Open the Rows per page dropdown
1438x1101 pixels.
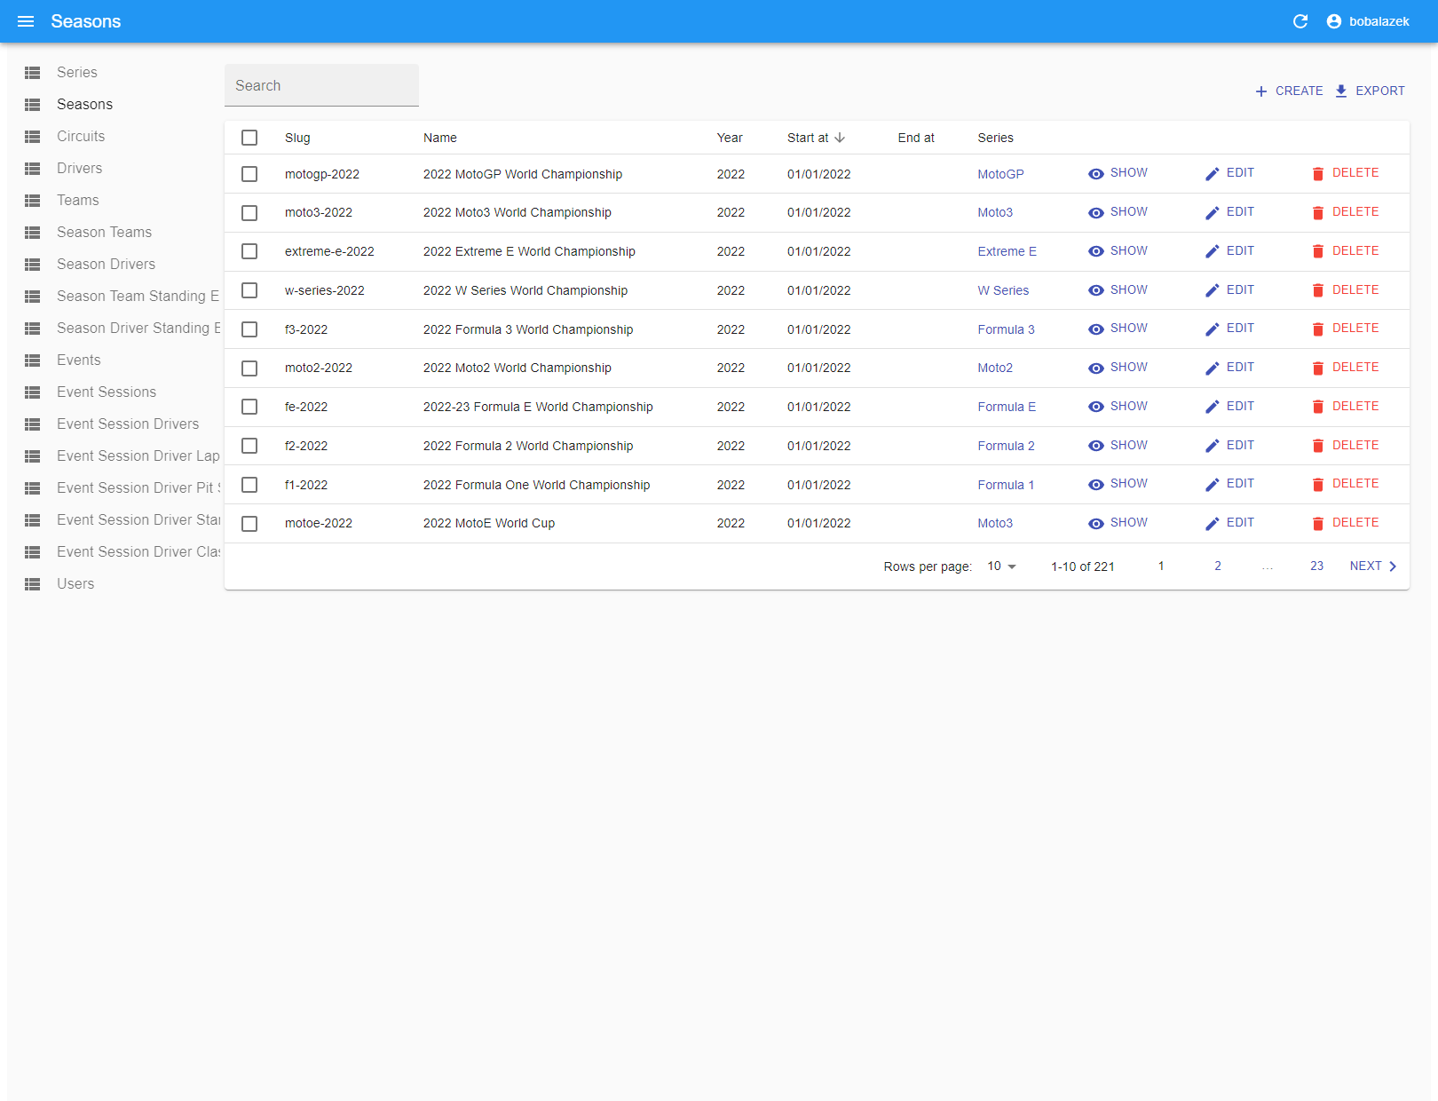[x=1001, y=566]
